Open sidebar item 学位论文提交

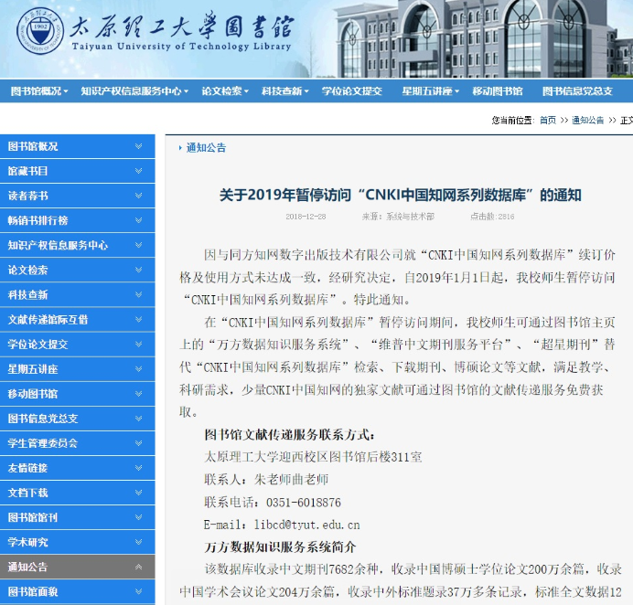pos(77,344)
